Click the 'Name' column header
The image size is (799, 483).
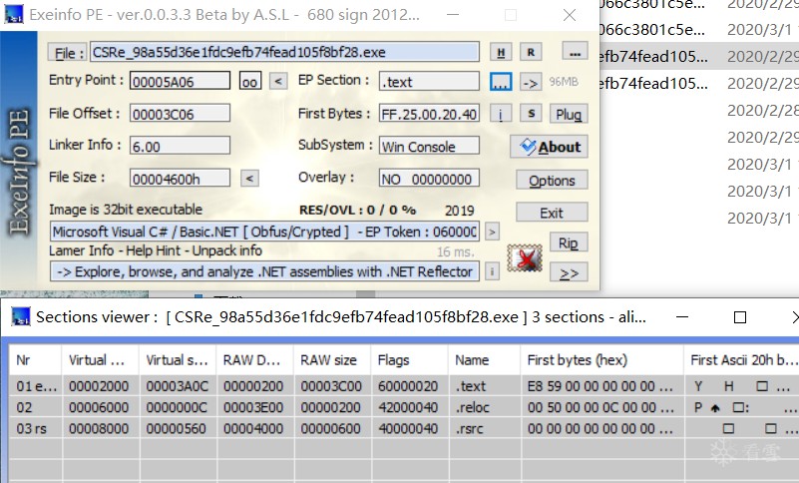pos(485,359)
